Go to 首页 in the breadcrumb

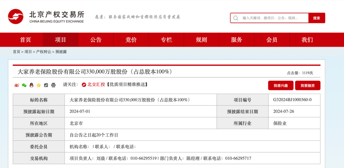[17, 52]
